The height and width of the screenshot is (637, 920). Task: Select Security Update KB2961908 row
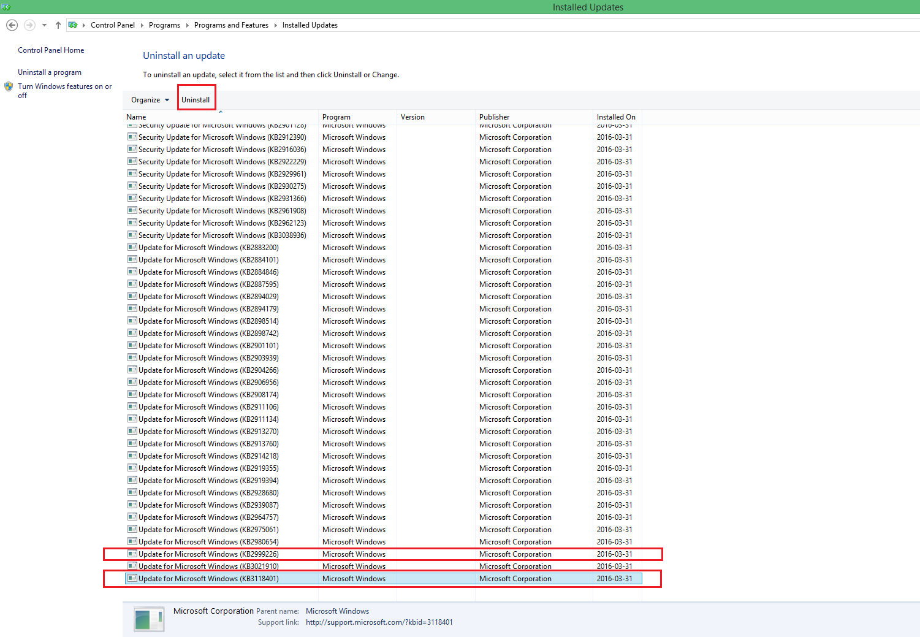384,211
